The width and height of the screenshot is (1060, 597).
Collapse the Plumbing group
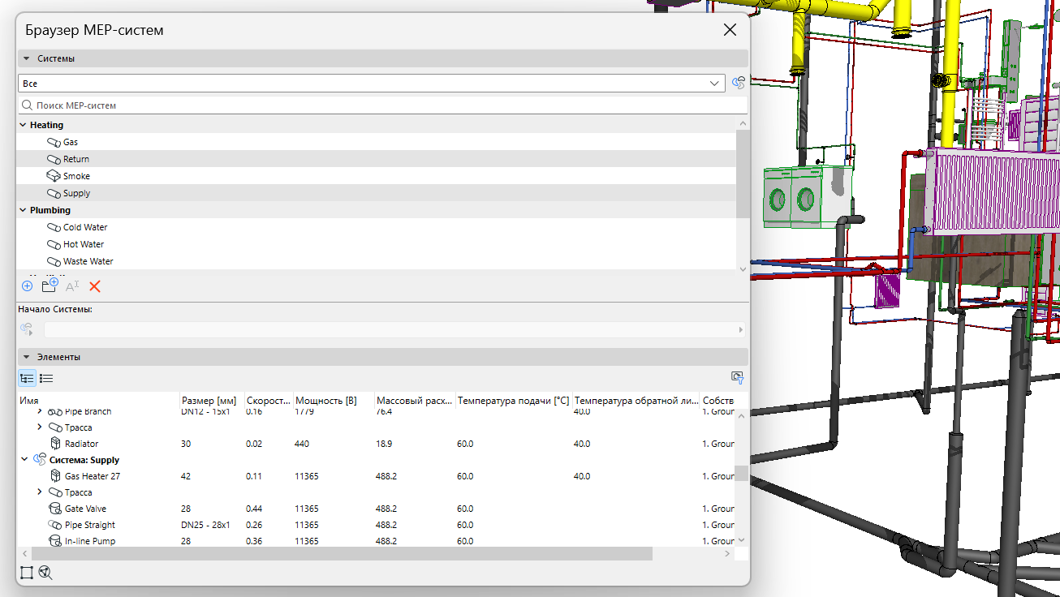click(x=23, y=210)
